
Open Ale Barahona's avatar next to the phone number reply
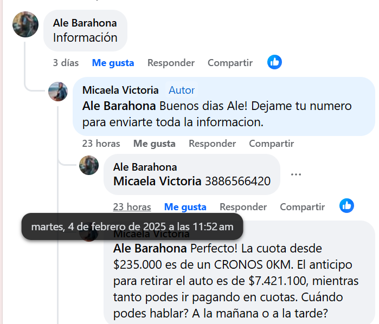tap(89, 165)
